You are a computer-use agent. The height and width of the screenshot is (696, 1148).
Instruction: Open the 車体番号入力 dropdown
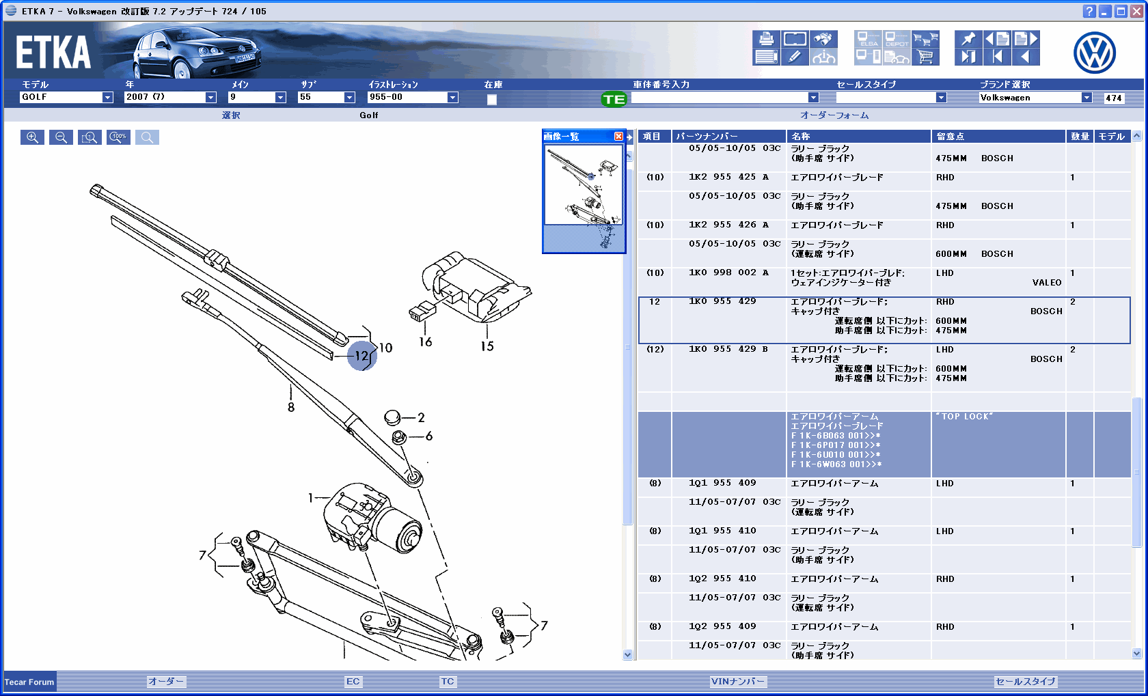[x=813, y=98]
